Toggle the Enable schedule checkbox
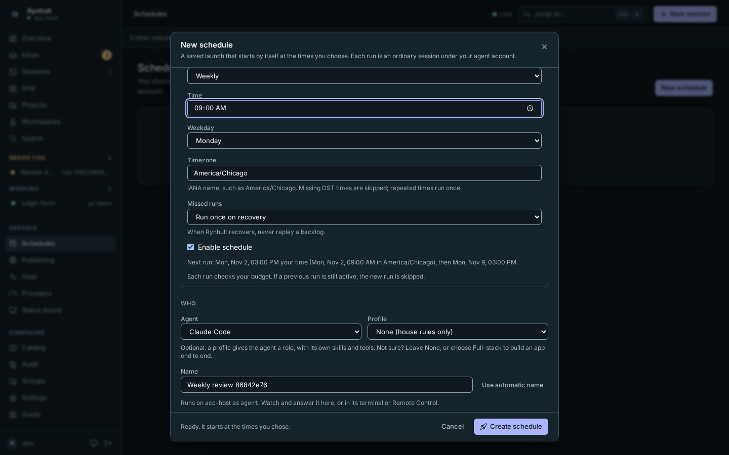Image resolution: width=729 pixels, height=455 pixels. [x=191, y=247]
